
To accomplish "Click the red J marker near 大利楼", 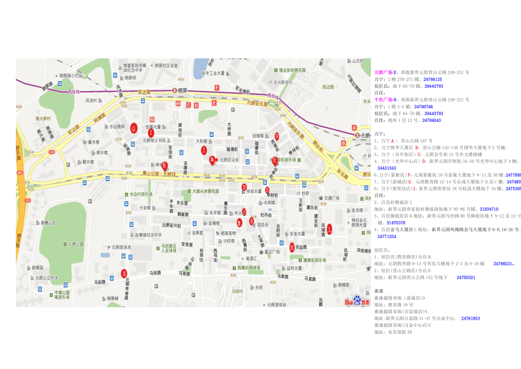I will point(203,150).
